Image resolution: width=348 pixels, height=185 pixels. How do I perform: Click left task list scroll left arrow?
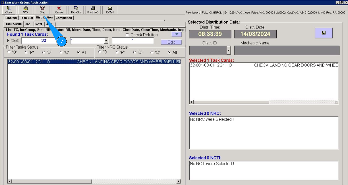click(x=9, y=181)
